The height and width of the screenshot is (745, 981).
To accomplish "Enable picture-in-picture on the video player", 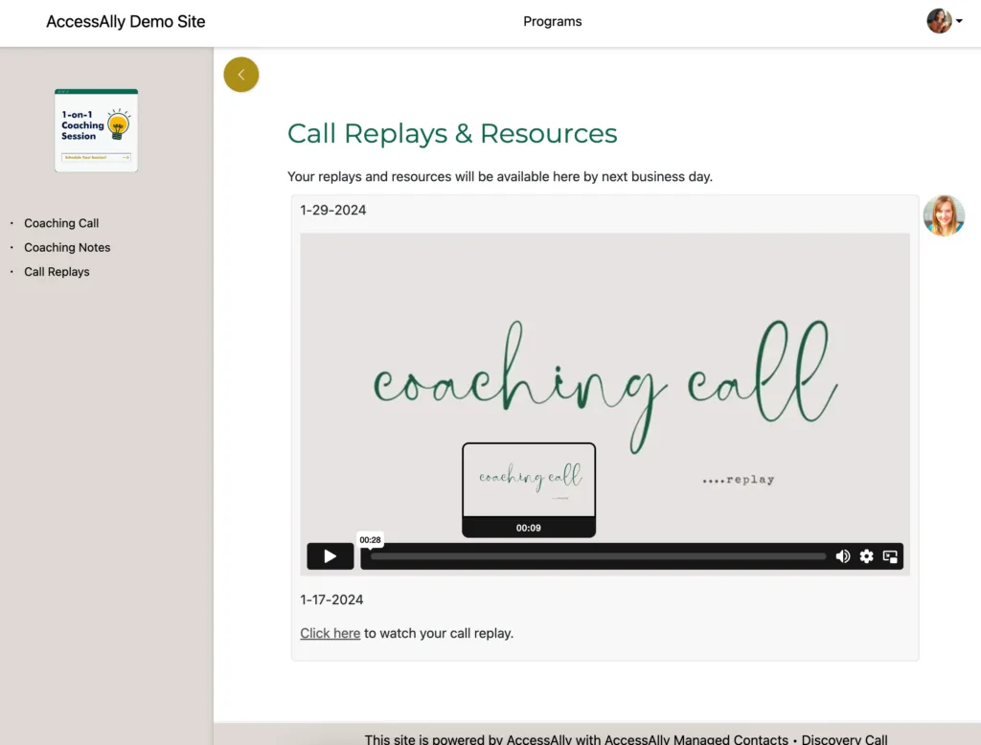I will (x=890, y=556).
